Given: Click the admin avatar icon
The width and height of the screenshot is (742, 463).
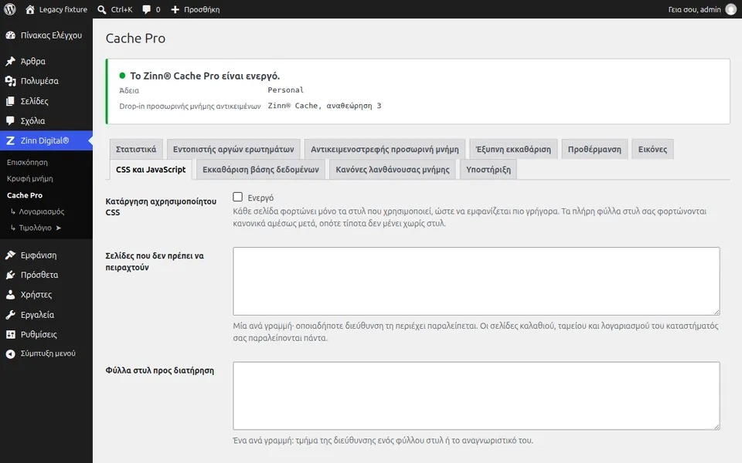Looking at the screenshot, I should 731,9.
